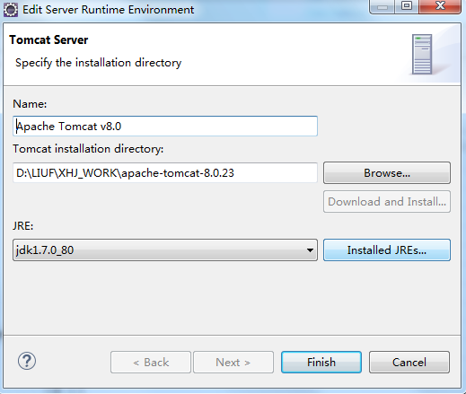Click the Finish button
The image size is (466, 394).
click(321, 363)
